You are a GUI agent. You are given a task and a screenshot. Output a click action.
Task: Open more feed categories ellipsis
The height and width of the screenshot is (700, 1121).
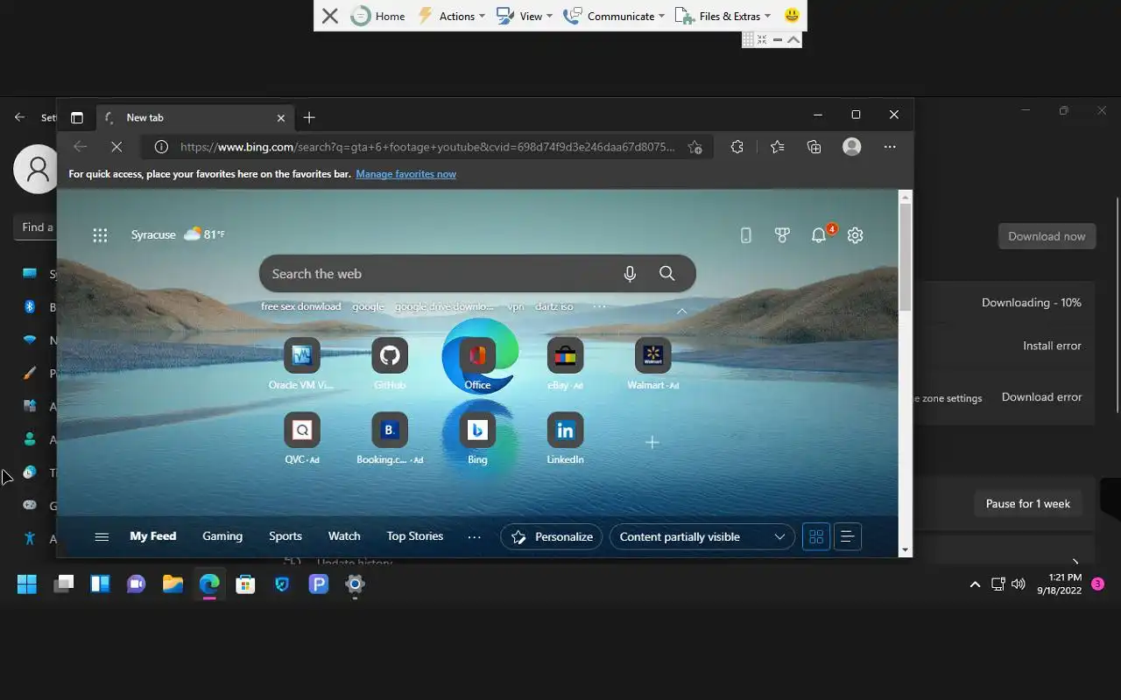tap(475, 536)
